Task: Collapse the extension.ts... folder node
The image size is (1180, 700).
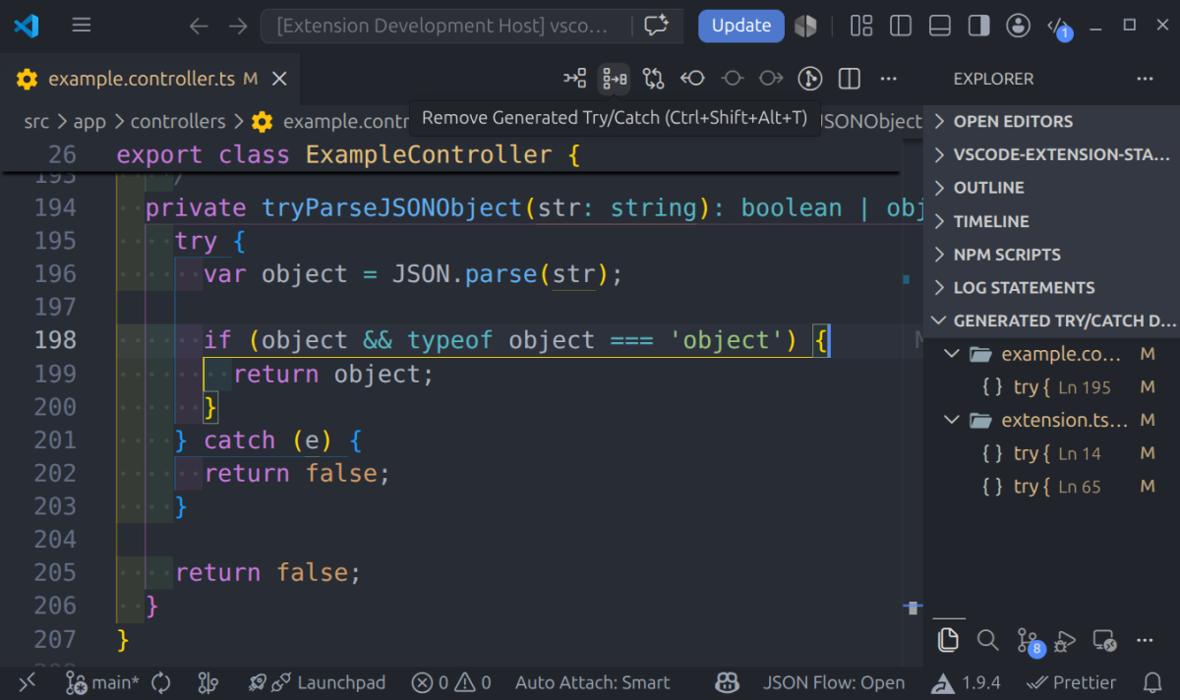Action: (1051, 421)
